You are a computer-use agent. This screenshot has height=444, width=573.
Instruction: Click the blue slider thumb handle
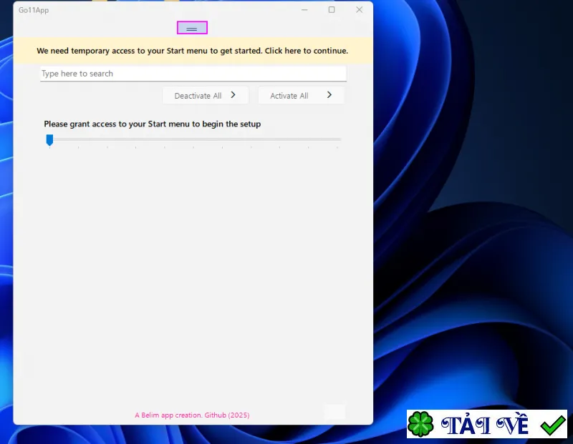coord(49,139)
